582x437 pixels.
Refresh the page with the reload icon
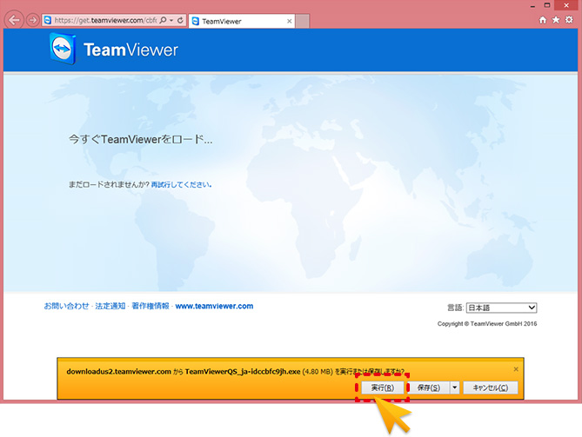(x=180, y=20)
